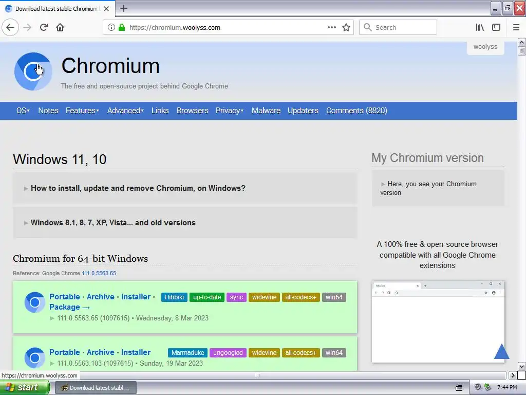Click the Chromium icon beside the Marmaduke build

[34, 358]
